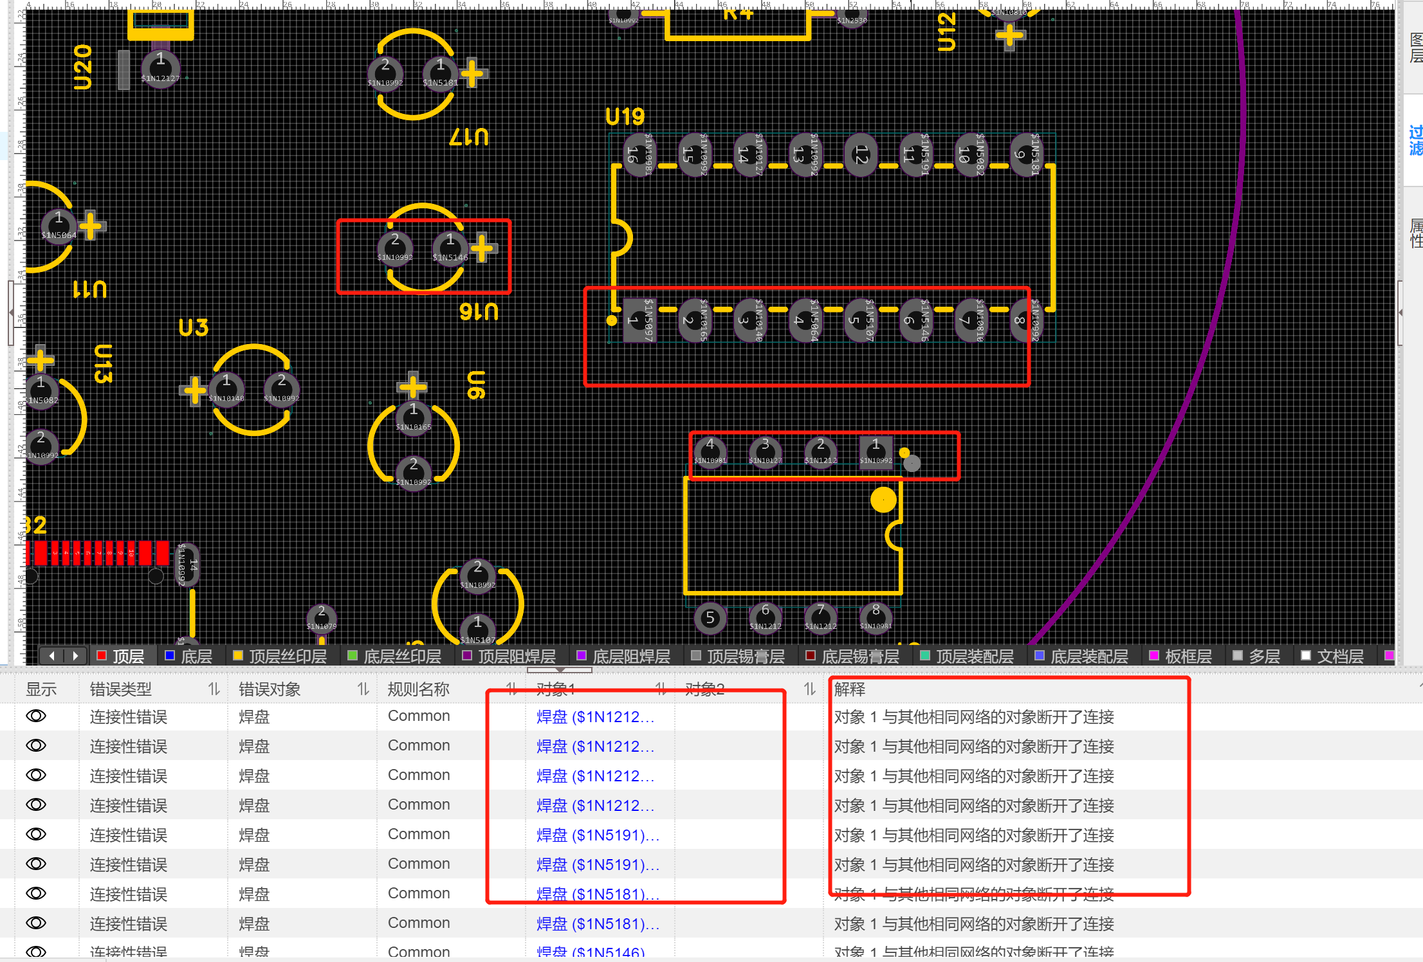Collapse the bottom DRC panel handle
This screenshot has height=962, width=1423.
pos(560,670)
